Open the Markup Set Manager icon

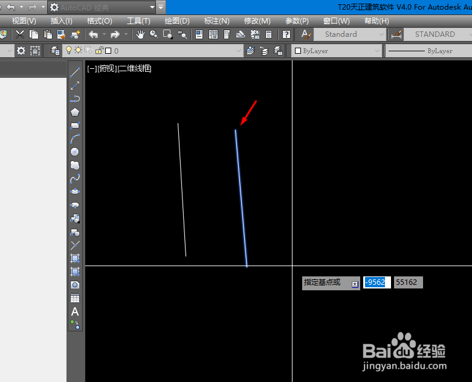tap(255, 34)
